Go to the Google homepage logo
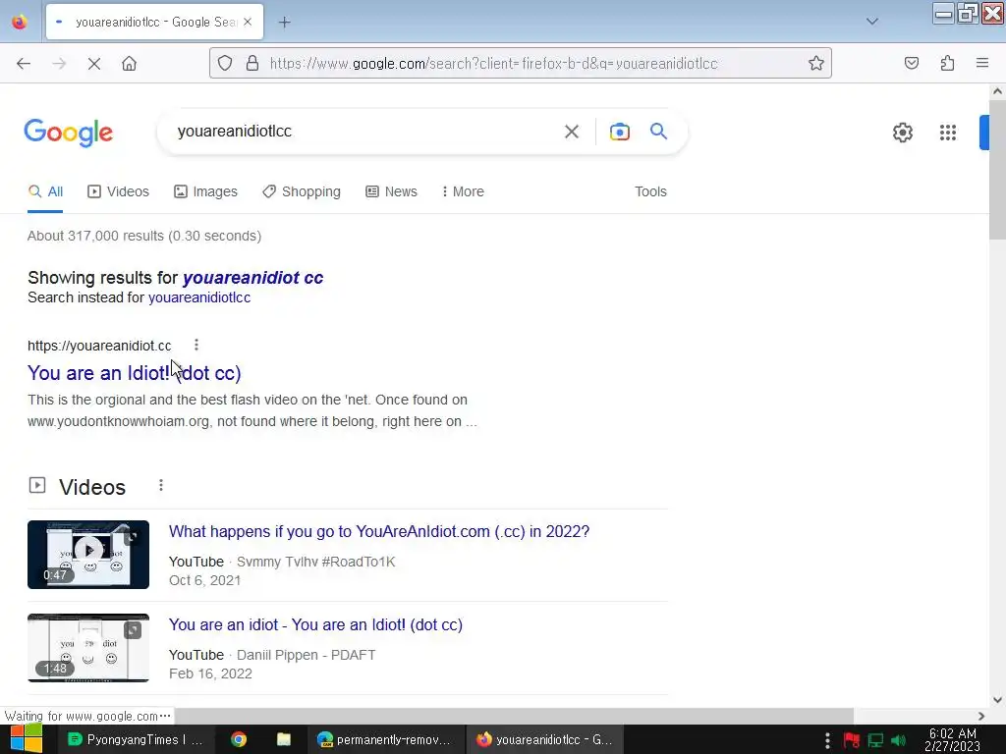Viewport: 1006px width, 754px height. [x=69, y=133]
